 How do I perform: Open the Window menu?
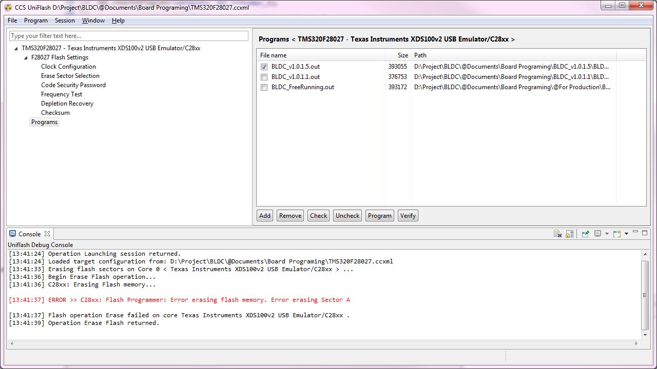click(93, 20)
